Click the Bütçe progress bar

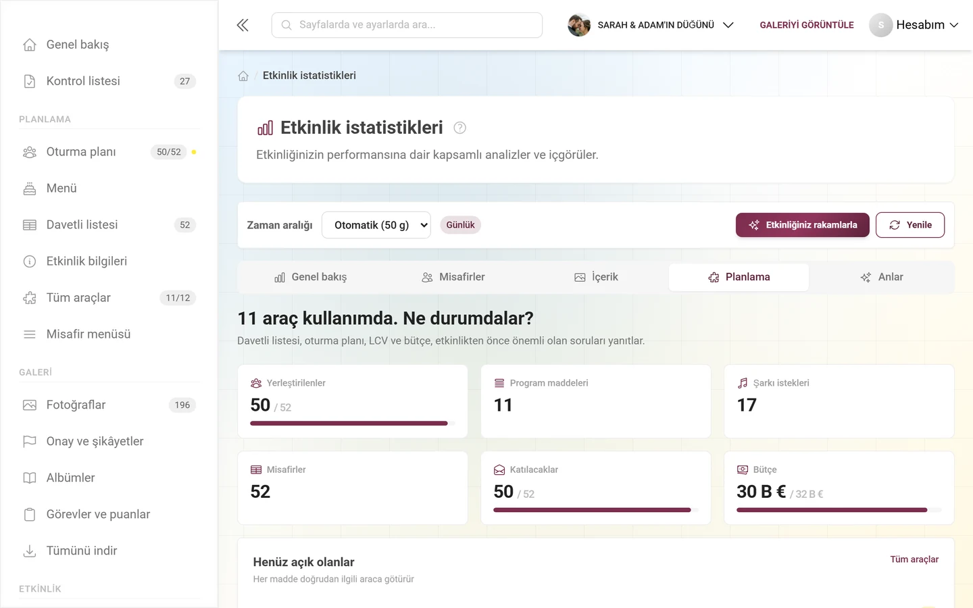tap(839, 510)
